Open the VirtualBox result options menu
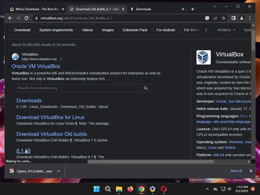Viewport: 260px width, 195px height. coord(61,59)
